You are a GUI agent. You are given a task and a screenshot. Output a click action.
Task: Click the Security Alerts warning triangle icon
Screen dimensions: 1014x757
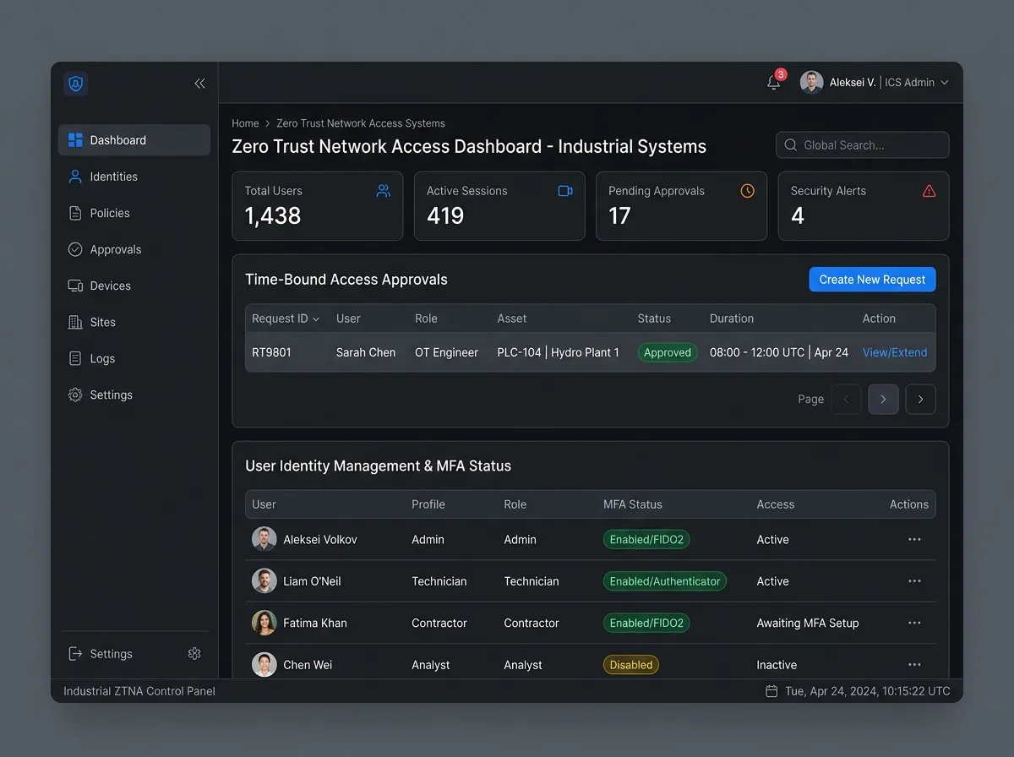(929, 191)
